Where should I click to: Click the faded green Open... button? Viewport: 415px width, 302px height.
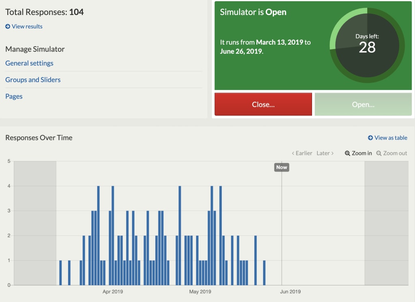tap(363, 104)
